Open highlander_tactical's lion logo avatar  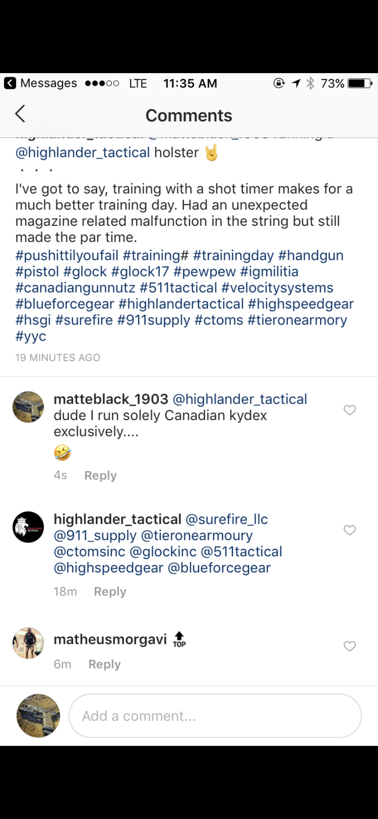(x=28, y=527)
